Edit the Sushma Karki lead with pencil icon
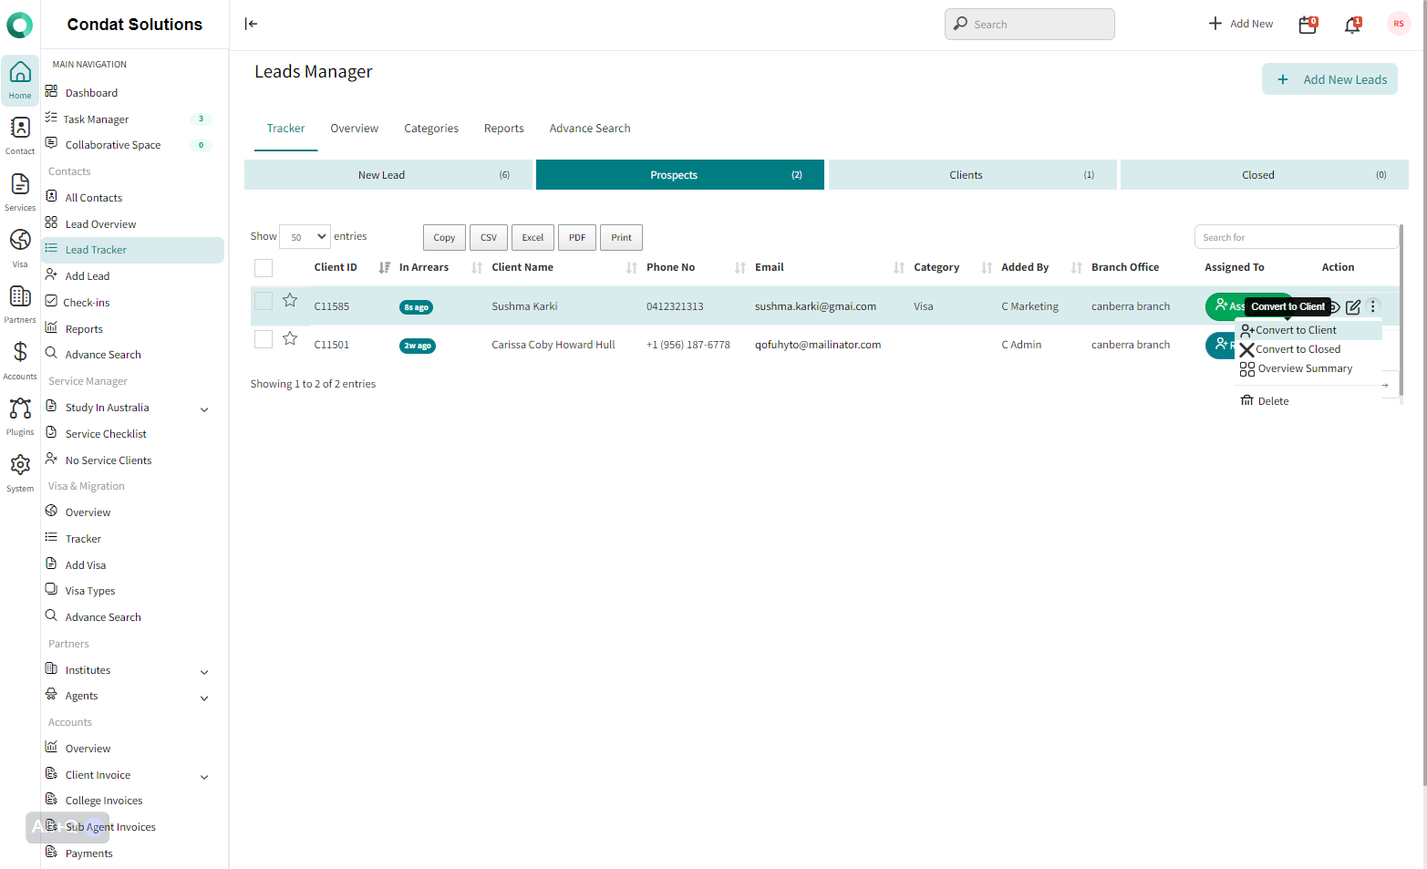Viewport: 1427px width, 869px height. coord(1353,307)
